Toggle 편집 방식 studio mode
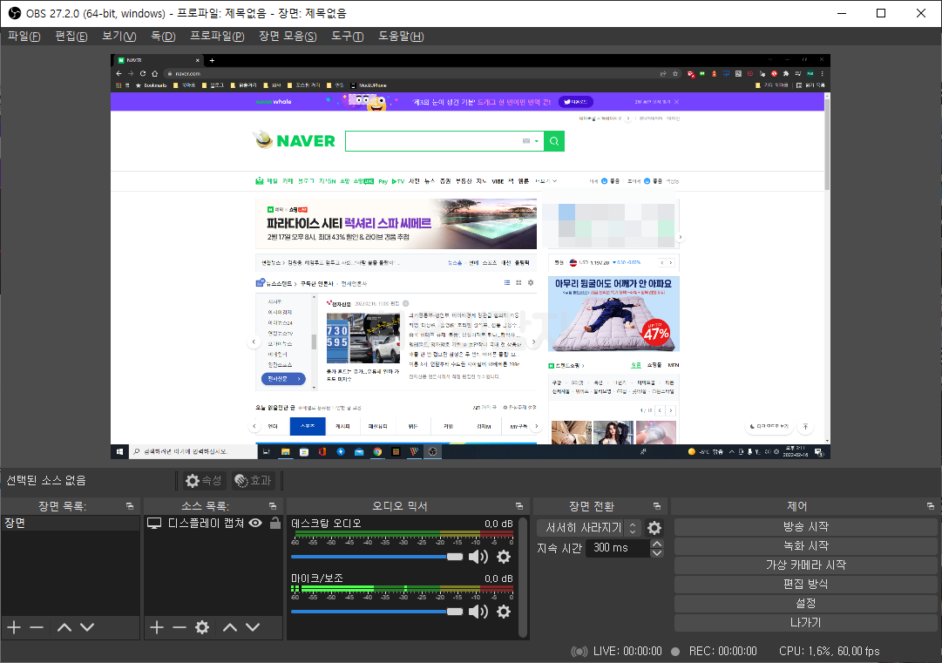Viewport: 942px width, 663px height. 806,585
